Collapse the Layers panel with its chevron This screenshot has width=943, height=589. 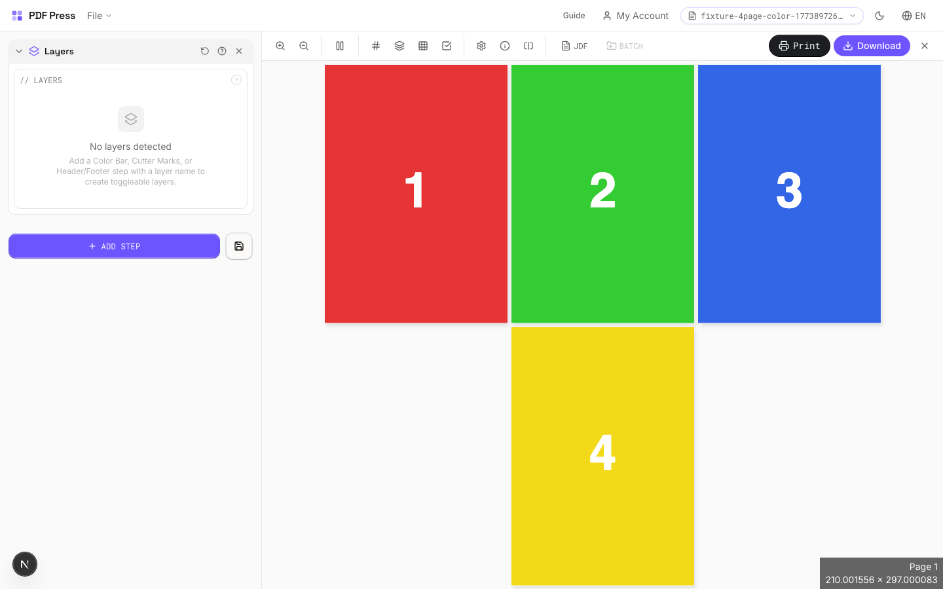click(19, 50)
